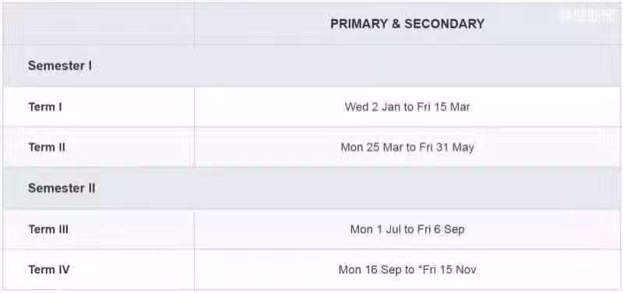This screenshot has width=623, height=293.
Task: Select the Mon 25 Mar to Fri 31 May cell
Action: (x=407, y=147)
